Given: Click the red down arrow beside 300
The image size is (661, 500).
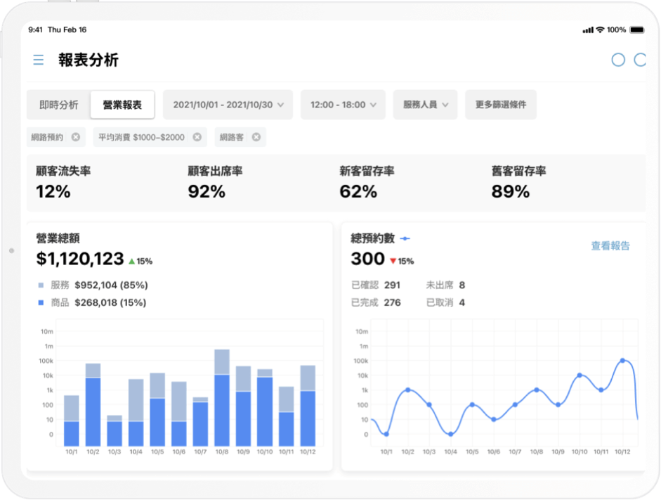Looking at the screenshot, I should [x=393, y=261].
